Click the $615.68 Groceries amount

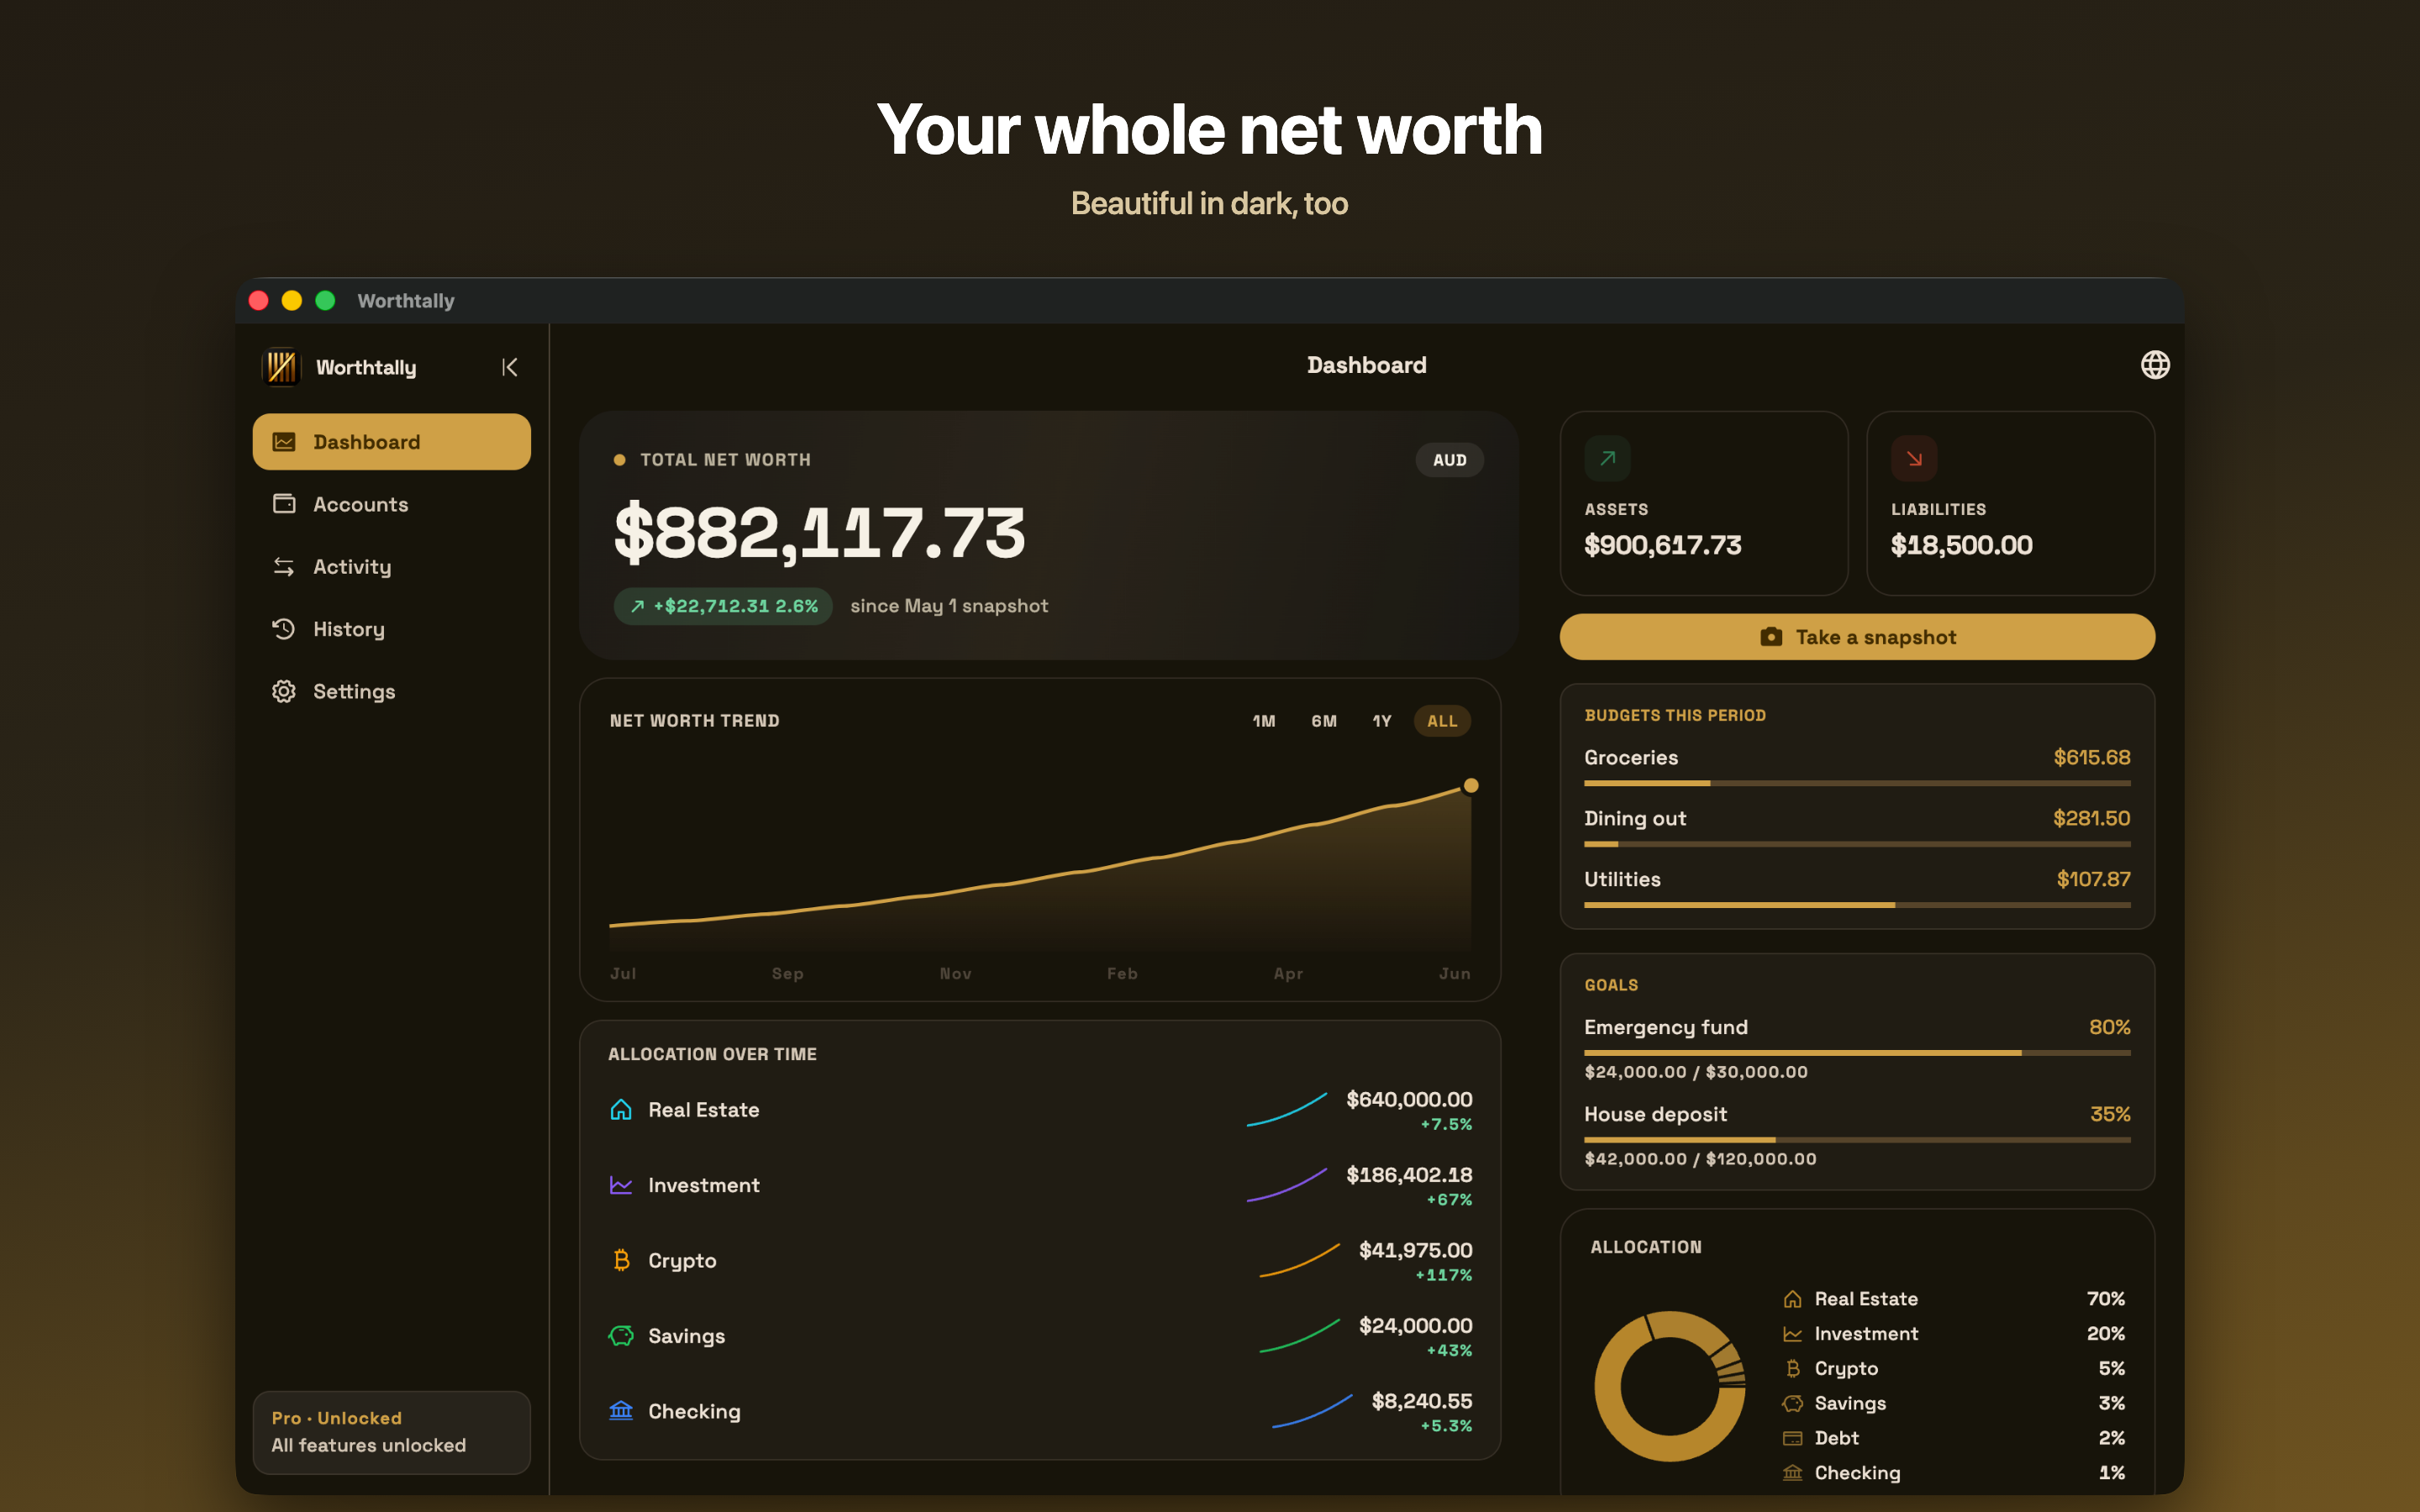pyautogui.click(x=2091, y=757)
